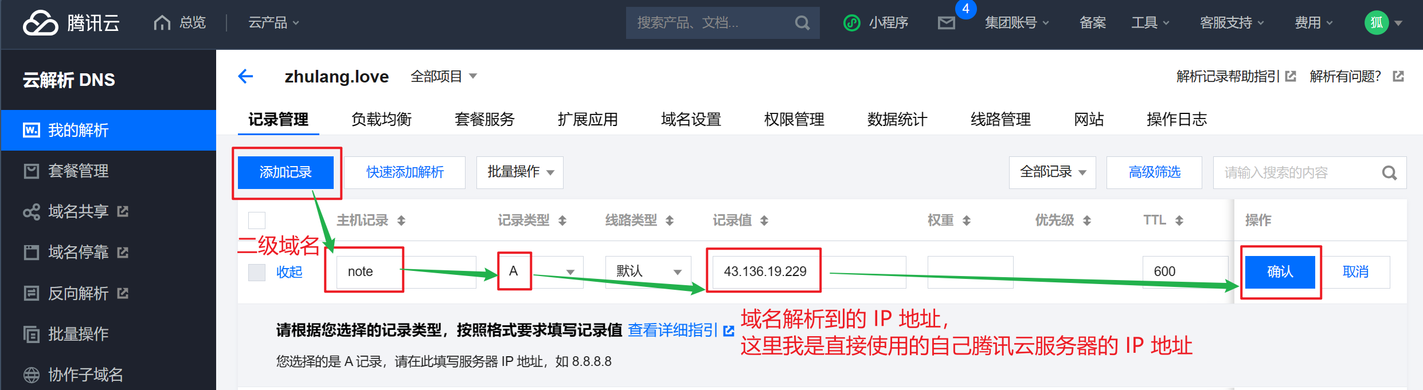Click the TTL field showing 600
Viewport: 1423px width, 390px height.
(x=1186, y=271)
